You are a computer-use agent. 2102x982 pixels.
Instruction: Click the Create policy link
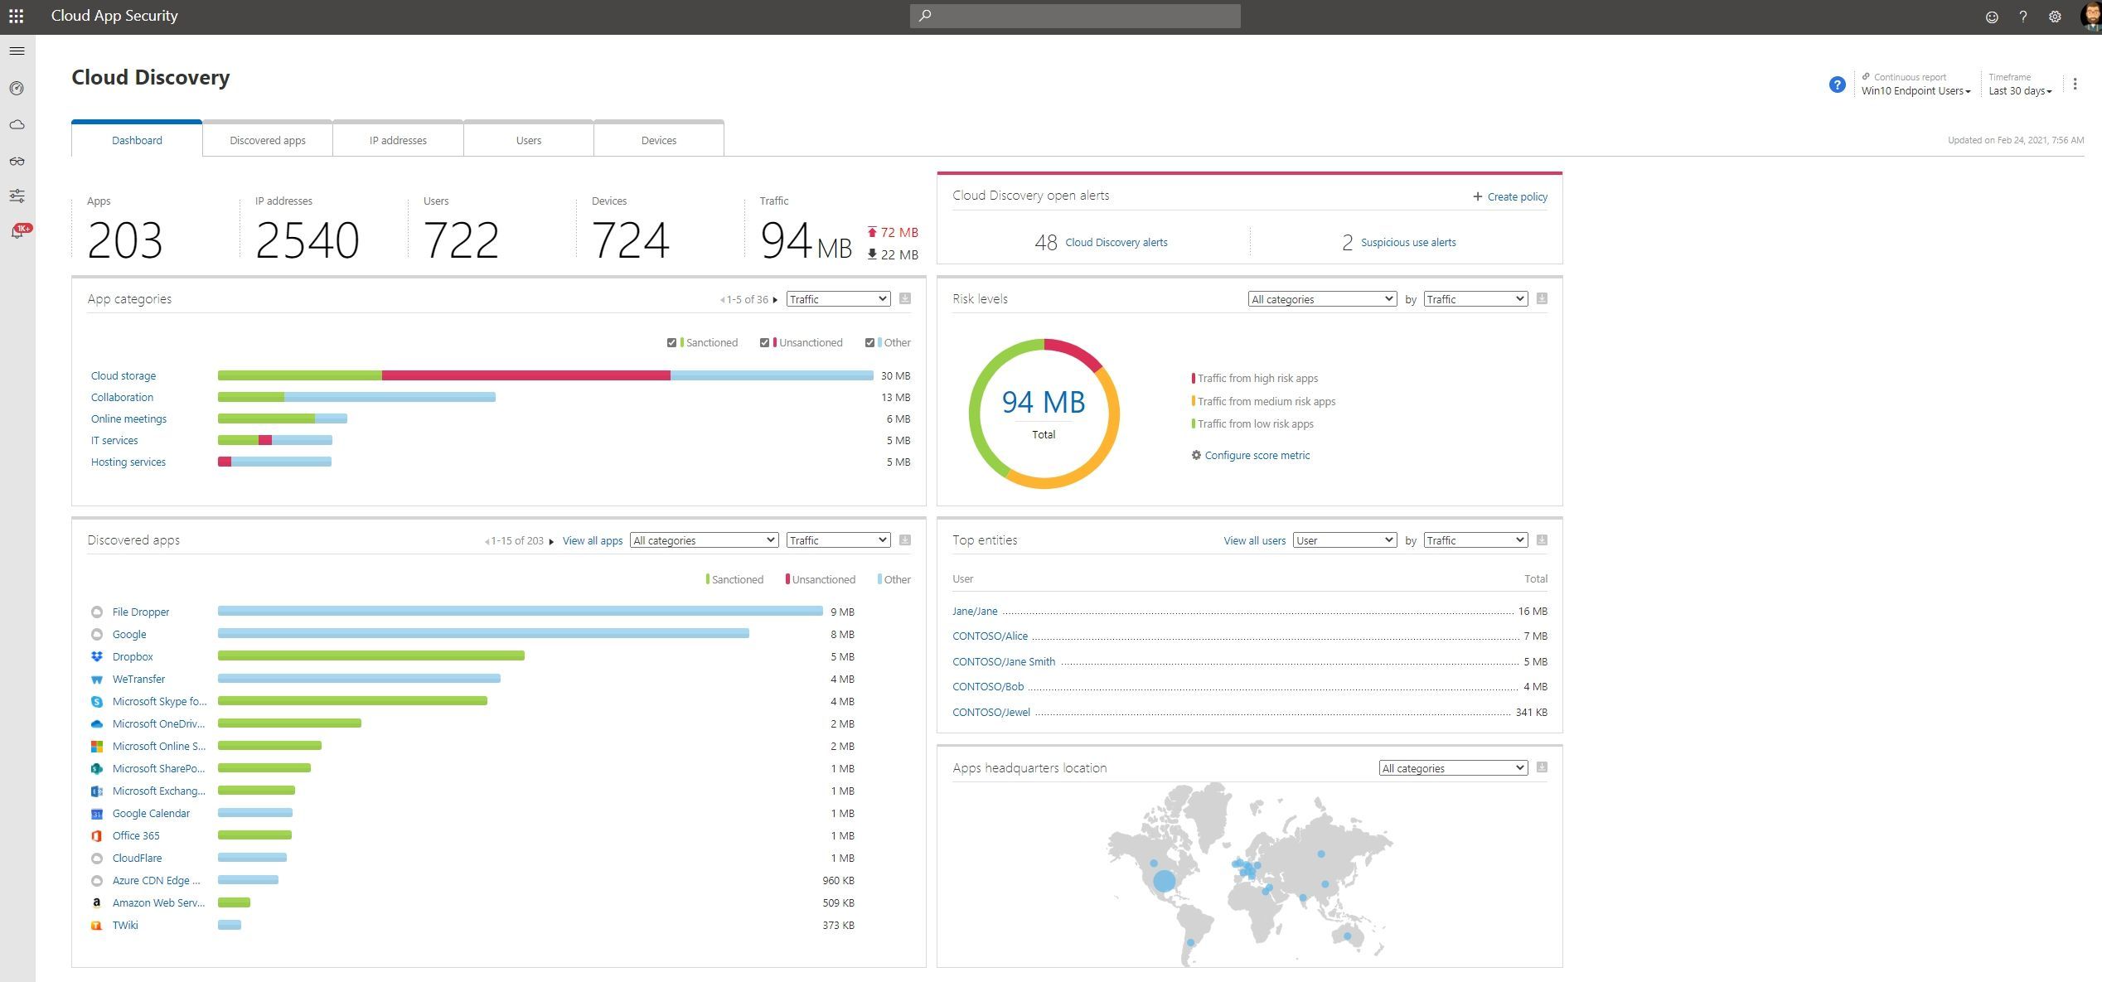click(x=1516, y=197)
